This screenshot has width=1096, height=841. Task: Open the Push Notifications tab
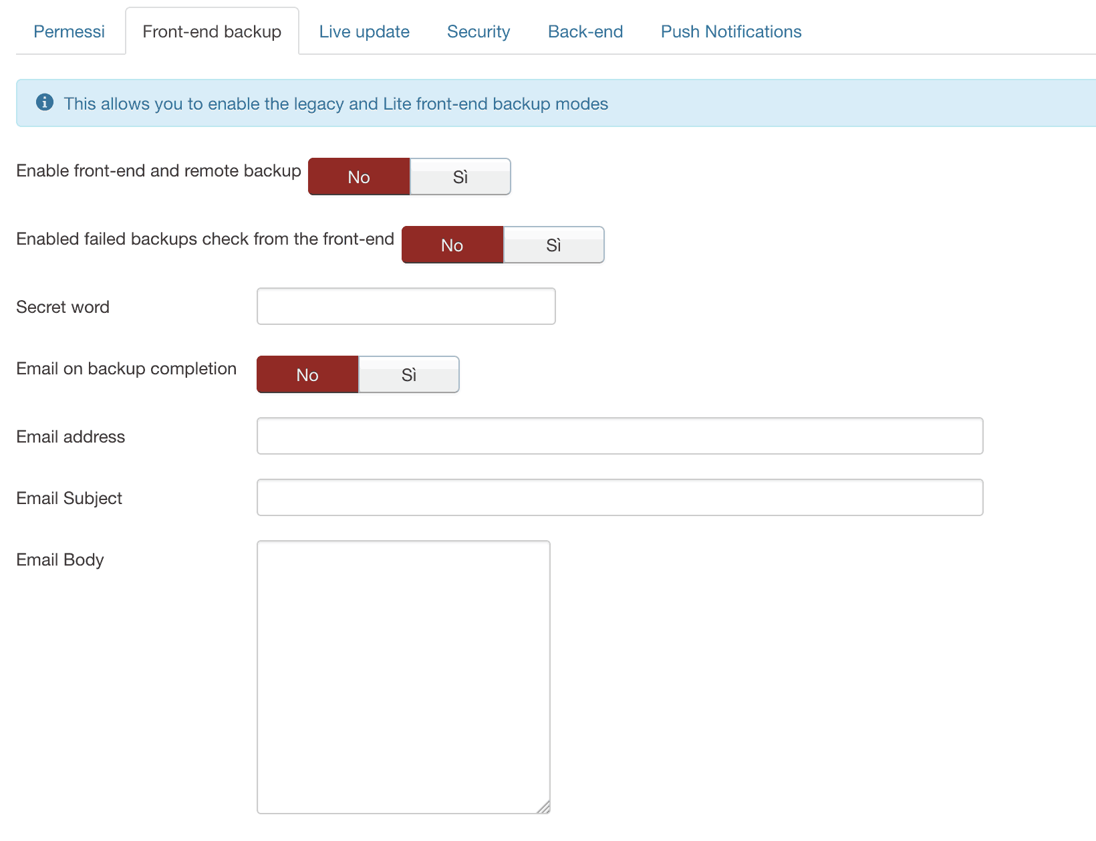click(731, 31)
